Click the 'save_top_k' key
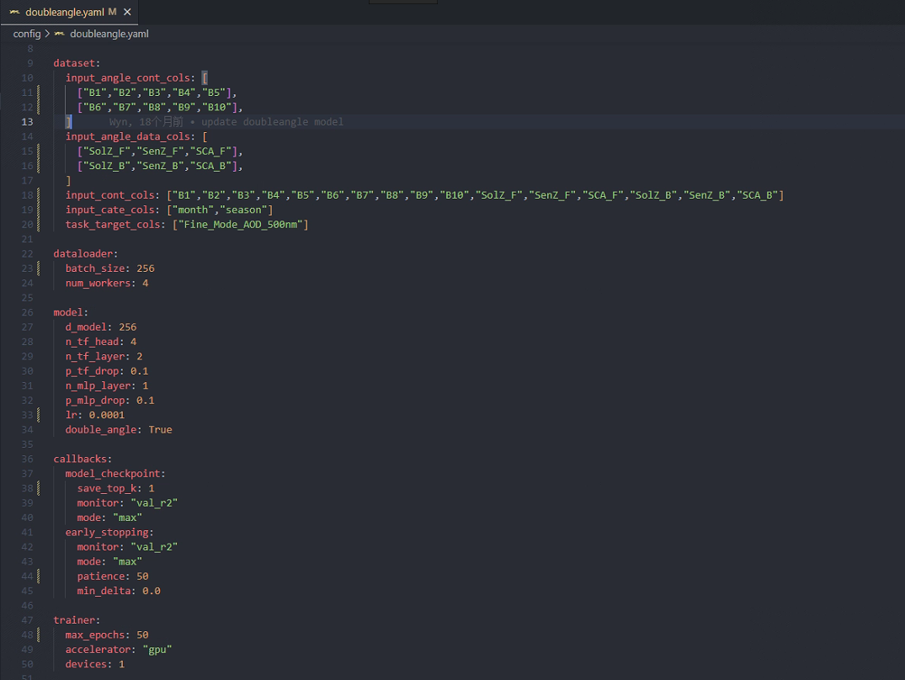 click(107, 488)
